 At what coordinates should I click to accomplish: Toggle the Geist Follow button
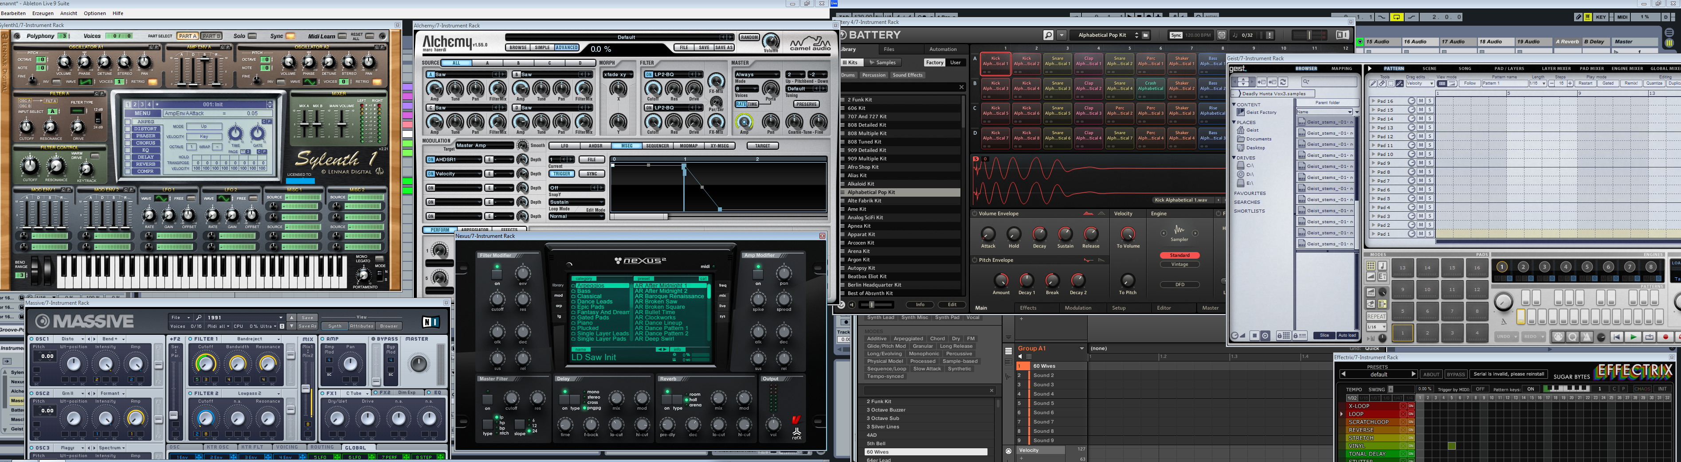pos(1470,83)
